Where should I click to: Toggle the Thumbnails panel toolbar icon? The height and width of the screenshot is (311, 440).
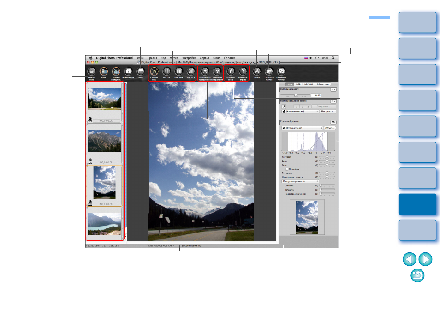pos(104,72)
